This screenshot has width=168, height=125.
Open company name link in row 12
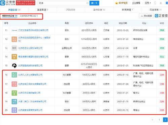point(34,39)
